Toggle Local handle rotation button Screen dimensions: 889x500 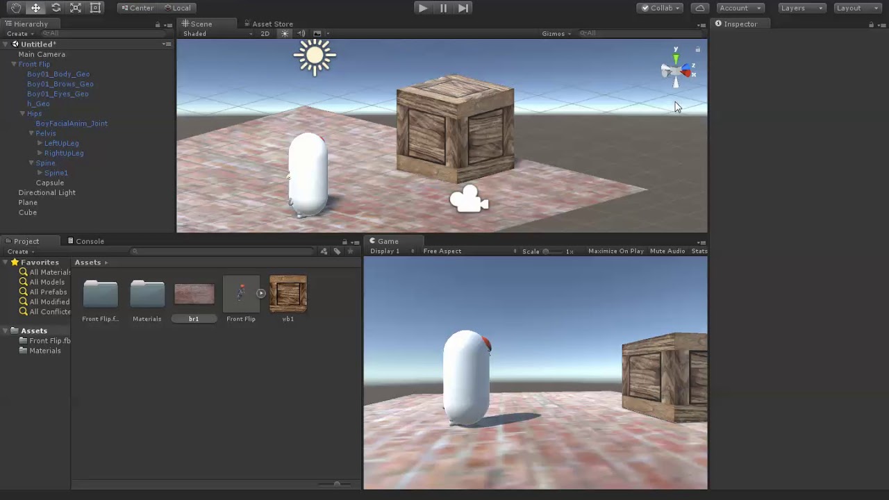pos(177,8)
